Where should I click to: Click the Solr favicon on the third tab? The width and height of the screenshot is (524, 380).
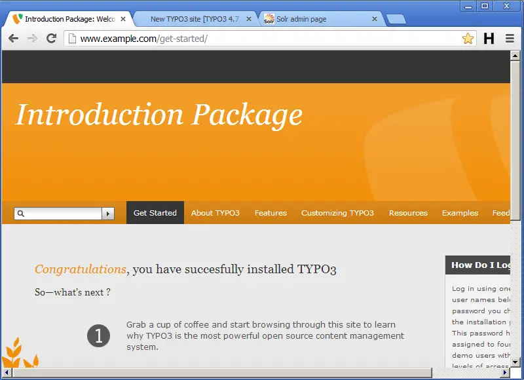click(269, 19)
